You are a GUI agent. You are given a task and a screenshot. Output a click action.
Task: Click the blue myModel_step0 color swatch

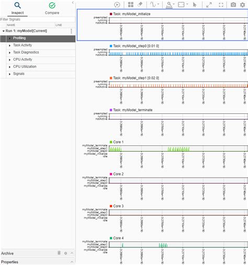pyautogui.click(x=111, y=46)
